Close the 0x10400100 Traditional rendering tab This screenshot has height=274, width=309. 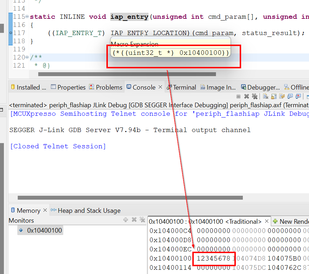[267, 221]
